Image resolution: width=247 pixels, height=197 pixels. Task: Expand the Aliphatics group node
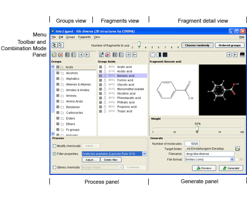click(58, 79)
